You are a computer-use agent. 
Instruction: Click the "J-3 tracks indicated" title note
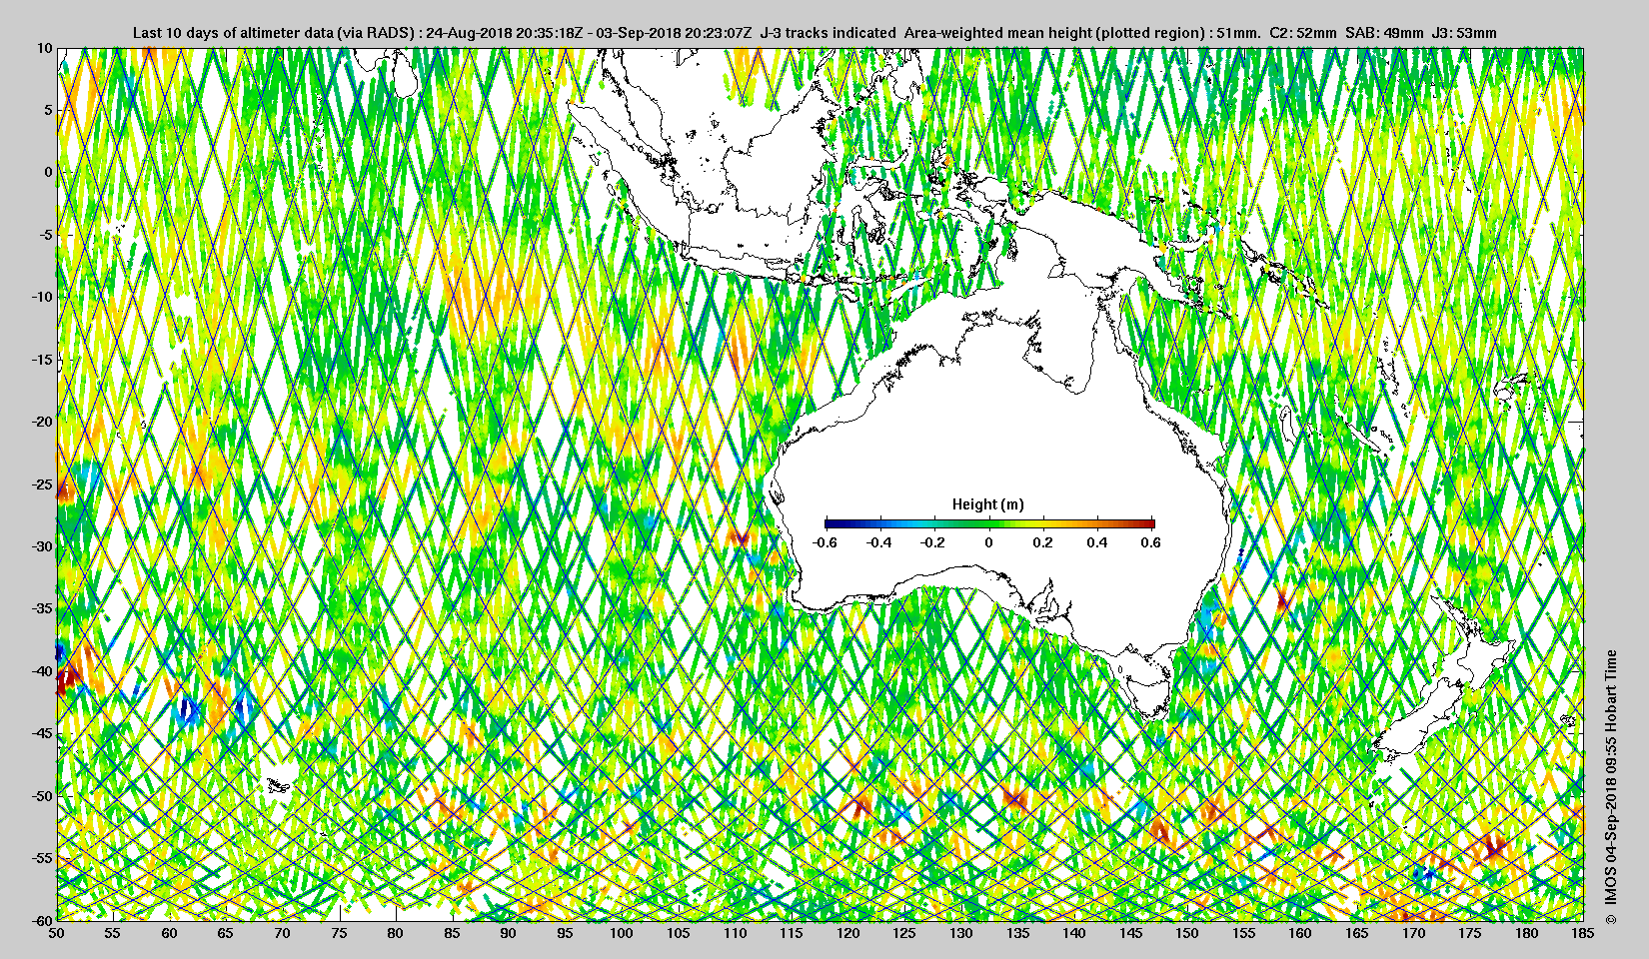coord(827,33)
